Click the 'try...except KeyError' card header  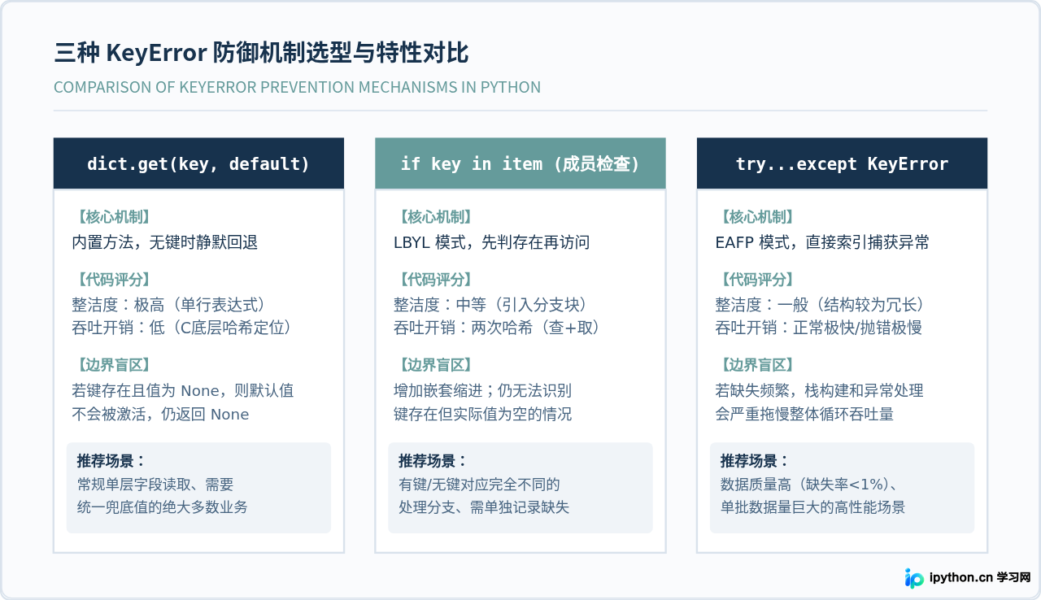tap(842, 163)
